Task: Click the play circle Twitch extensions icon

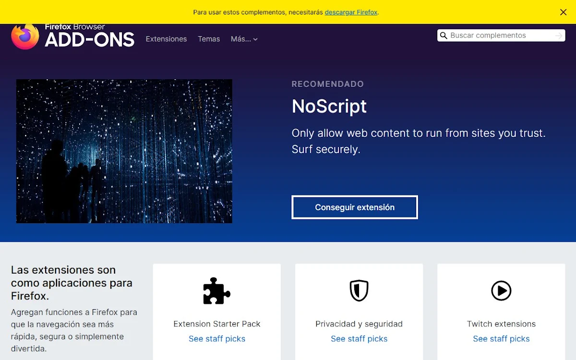Action: click(501, 291)
